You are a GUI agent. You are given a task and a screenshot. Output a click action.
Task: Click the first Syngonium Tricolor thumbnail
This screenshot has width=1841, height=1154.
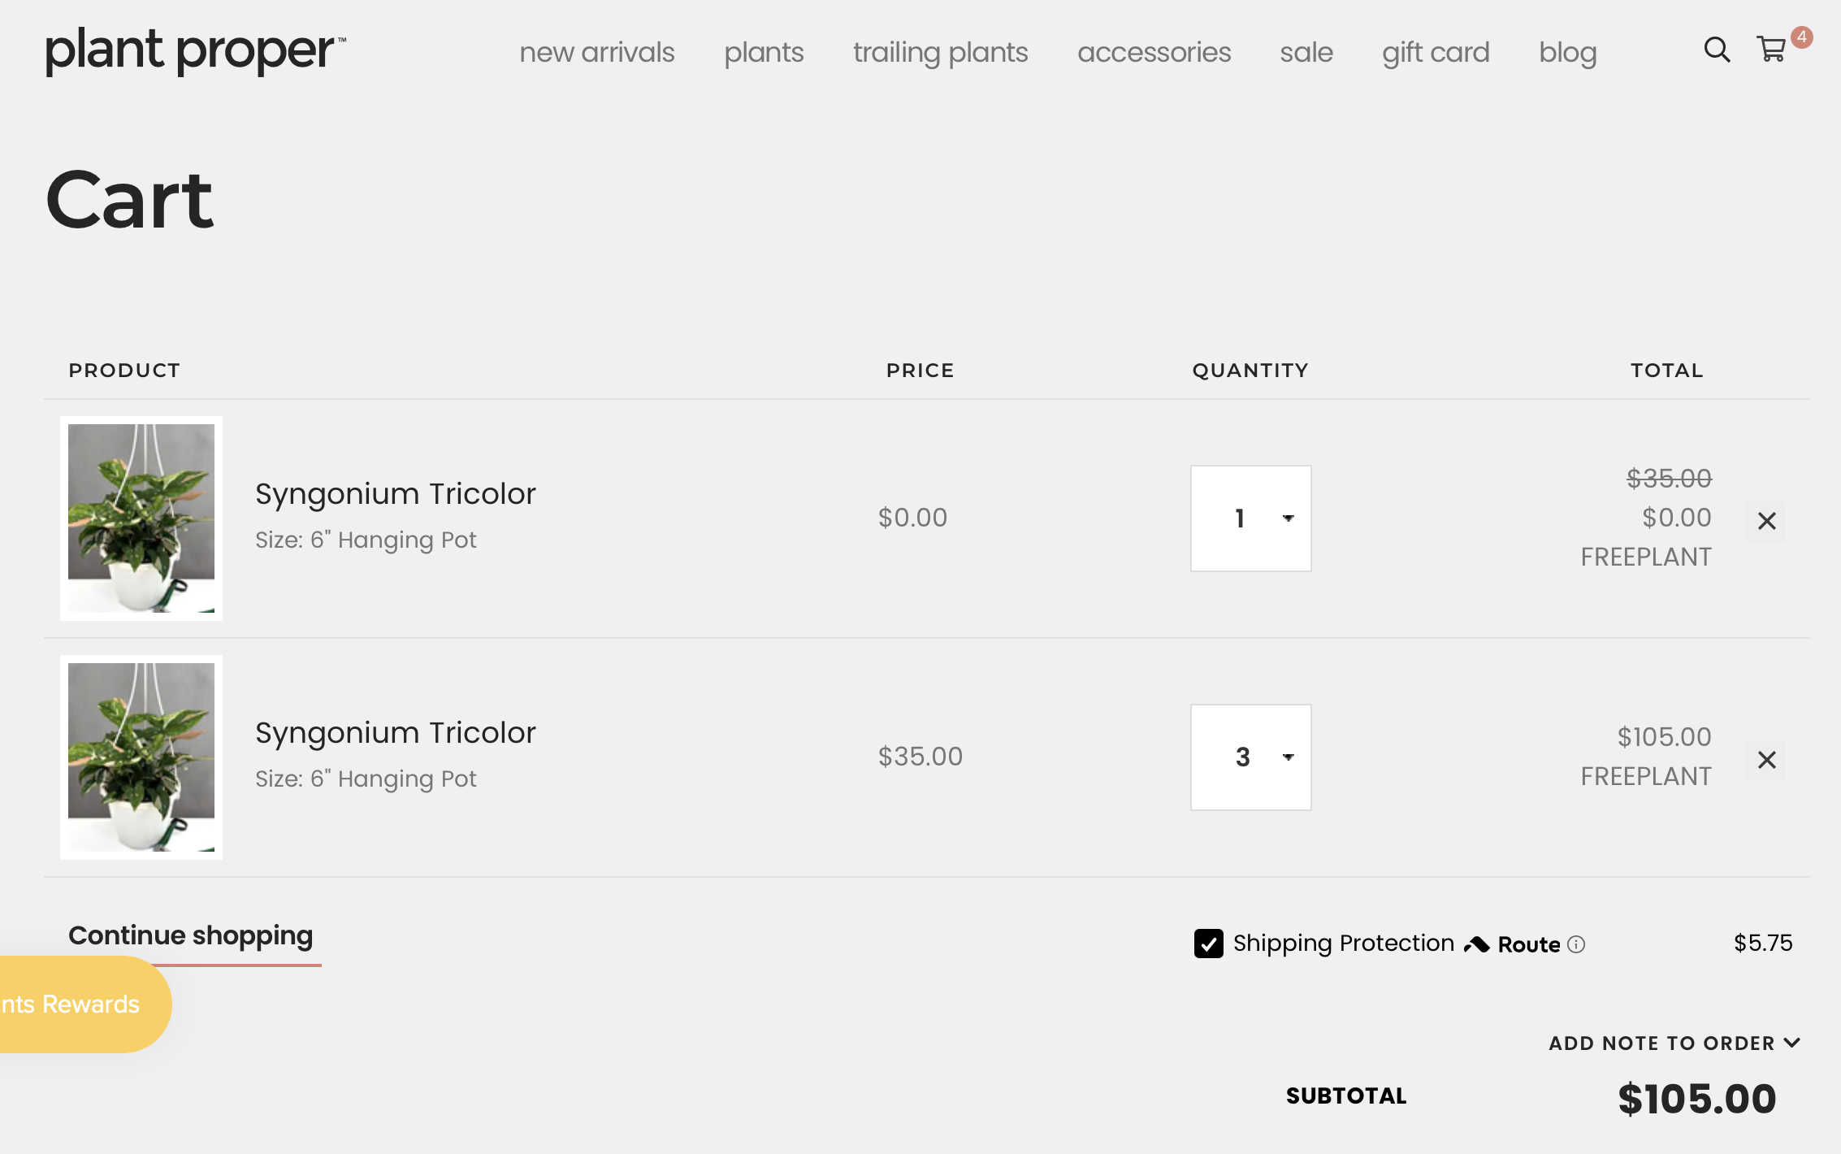click(141, 518)
